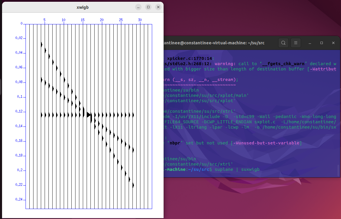Click the '/constantinee/su/src/xplot/main' path text
The width and height of the screenshot is (341, 219).
(206, 95)
